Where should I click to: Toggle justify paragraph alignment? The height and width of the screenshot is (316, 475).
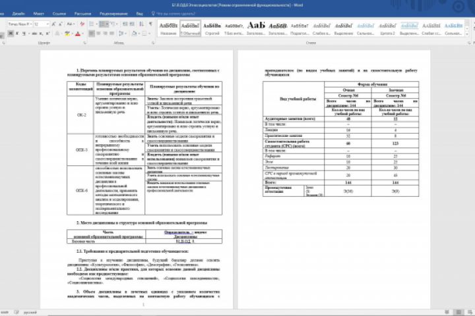coord(111,34)
